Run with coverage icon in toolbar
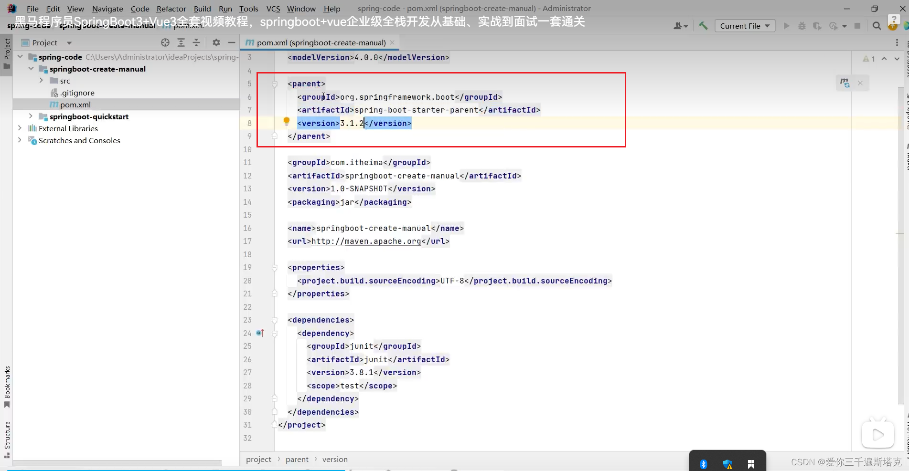The width and height of the screenshot is (909, 471). [x=817, y=26]
